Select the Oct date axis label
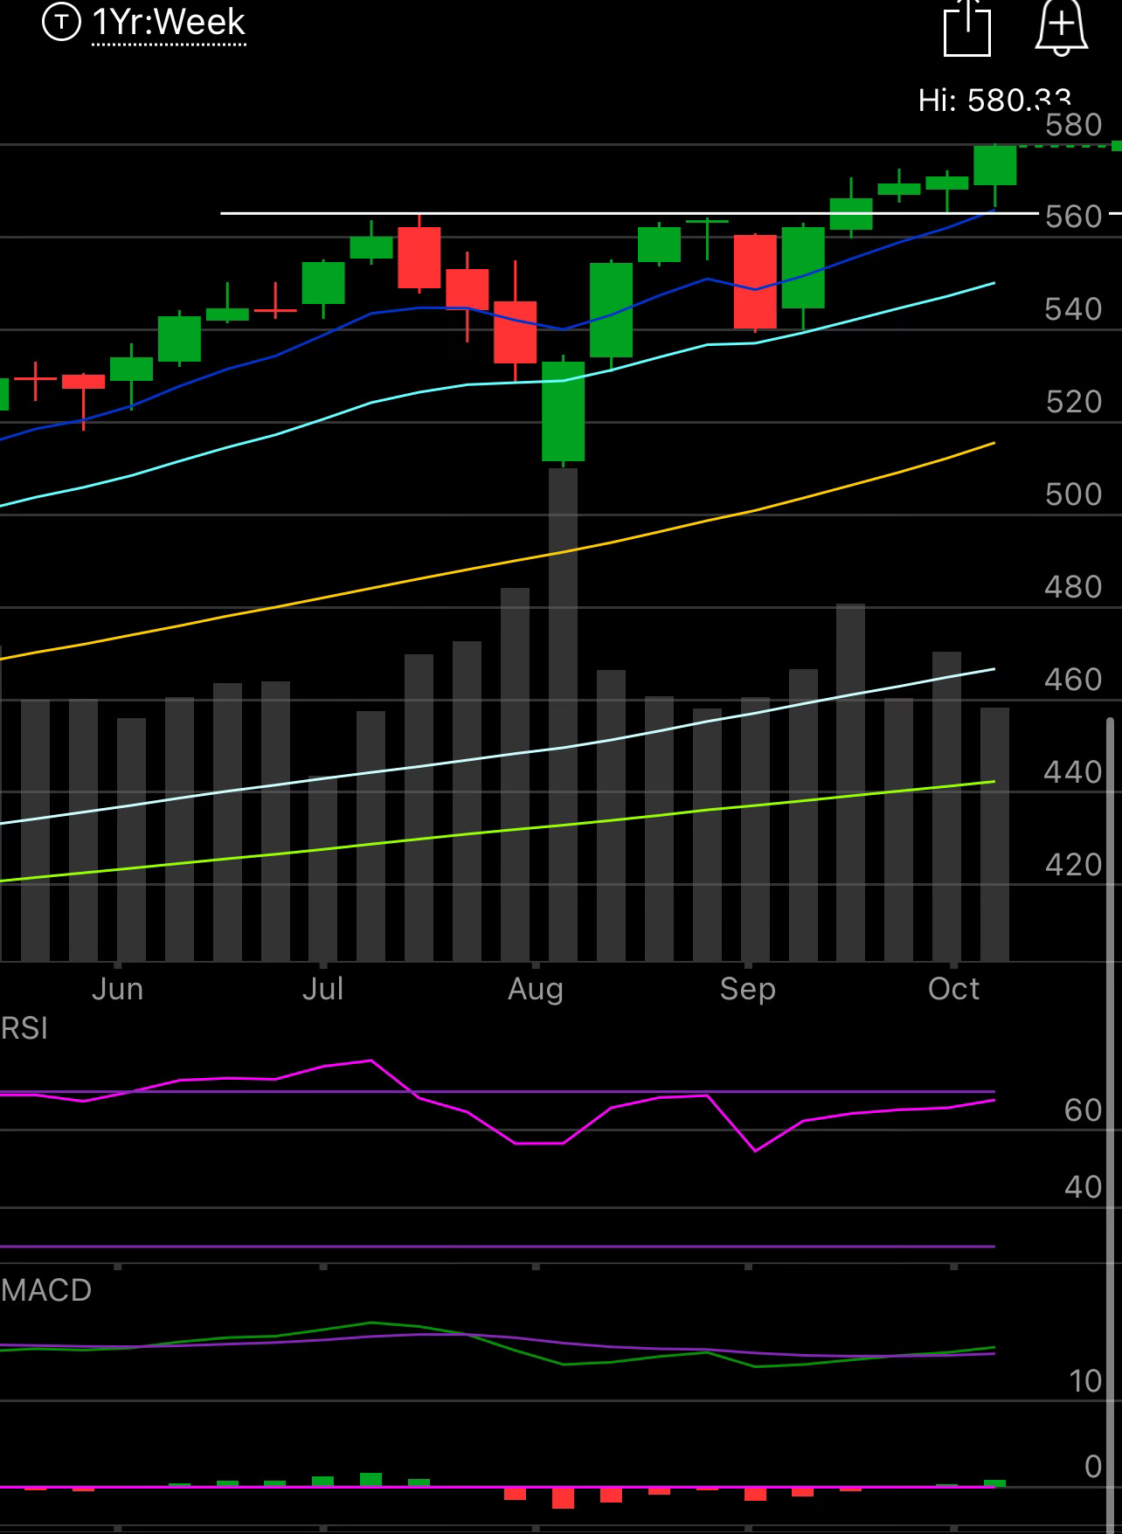This screenshot has height=1534, width=1122. tap(953, 989)
